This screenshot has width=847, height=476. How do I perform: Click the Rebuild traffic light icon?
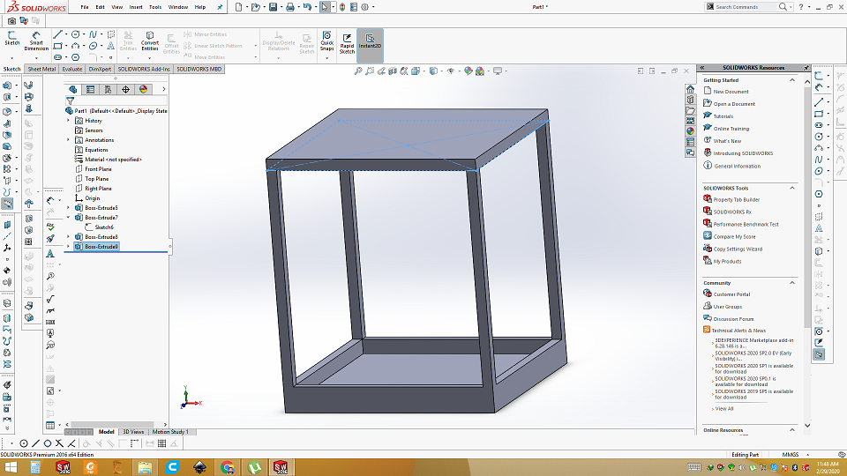tap(342, 7)
